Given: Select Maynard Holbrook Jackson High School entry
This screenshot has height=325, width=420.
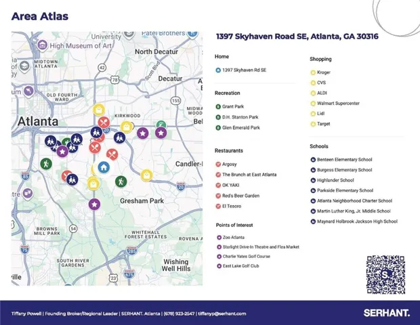Looking at the screenshot, I should [357, 221].
